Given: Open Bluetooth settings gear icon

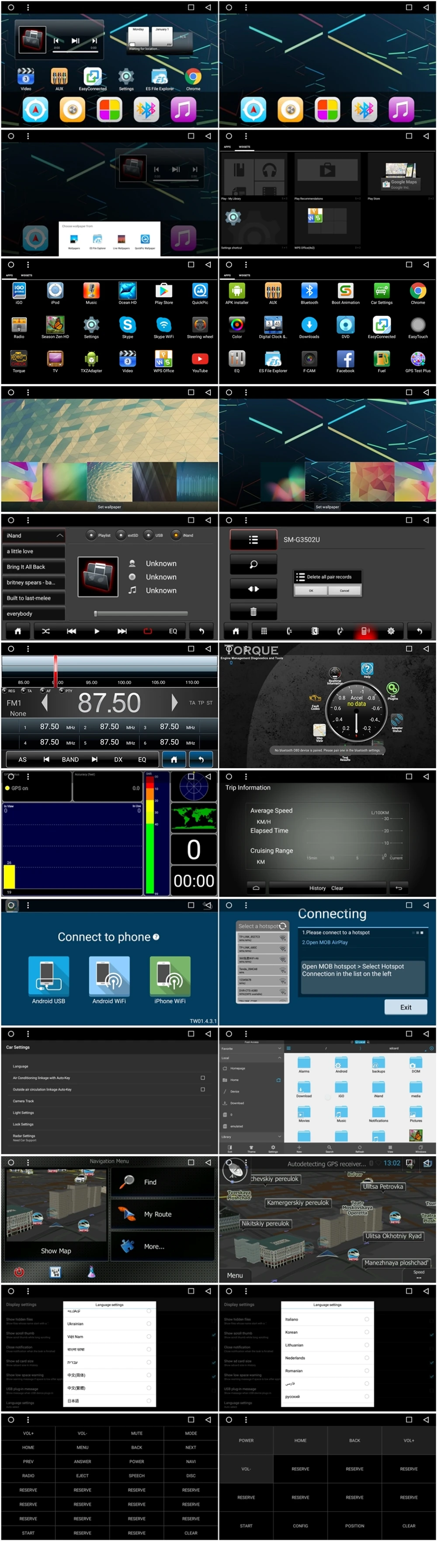Looking at the screenshot, I should coord(390,631).
